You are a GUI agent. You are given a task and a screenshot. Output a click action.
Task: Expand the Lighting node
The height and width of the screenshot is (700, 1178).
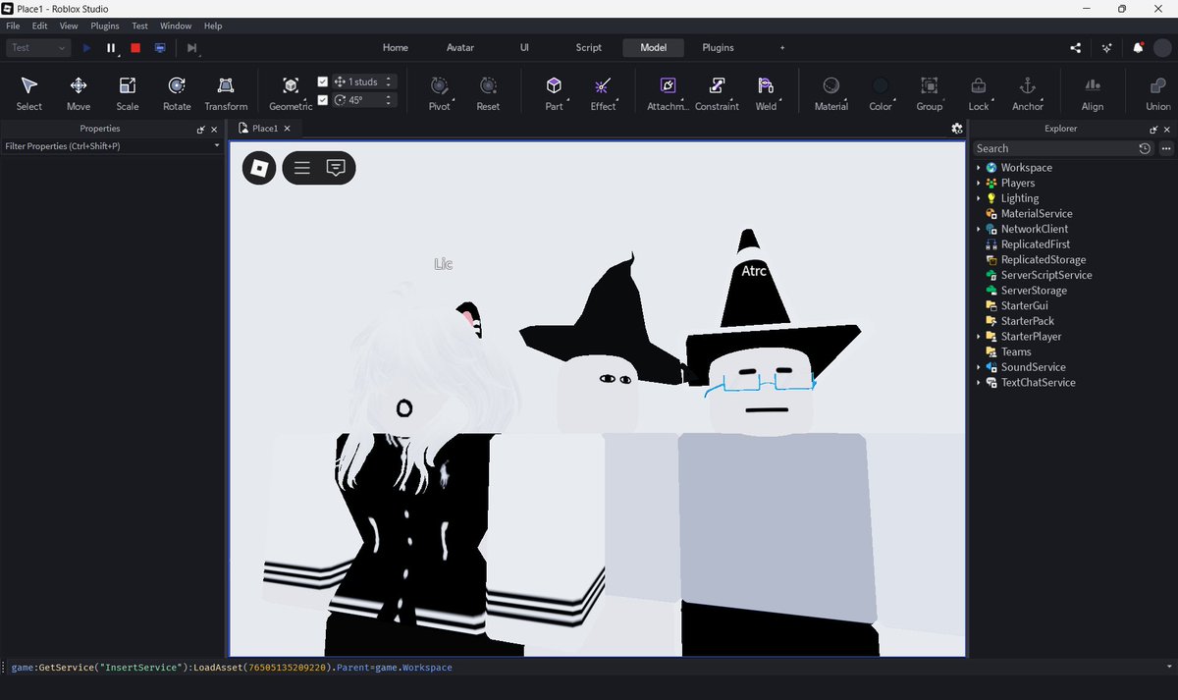[979, 198]
